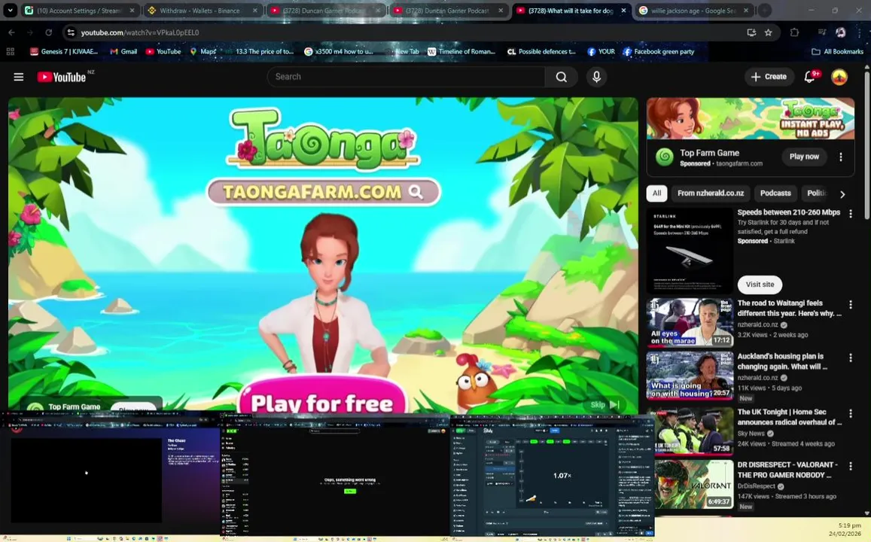Open options for Starlink sponsored item
The width and height of the screenshot is (871, 542).
click(851, 214)
